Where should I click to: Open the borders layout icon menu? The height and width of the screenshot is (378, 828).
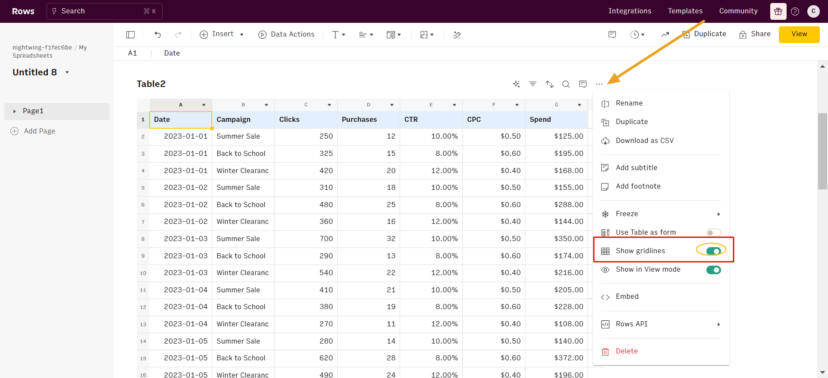427,34
